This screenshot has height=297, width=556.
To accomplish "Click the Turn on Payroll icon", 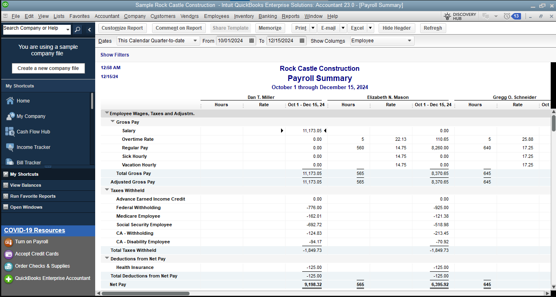I will [x=9, y=242].
